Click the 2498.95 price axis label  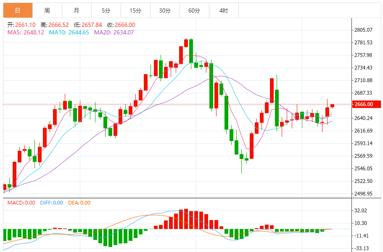point(364,194)
